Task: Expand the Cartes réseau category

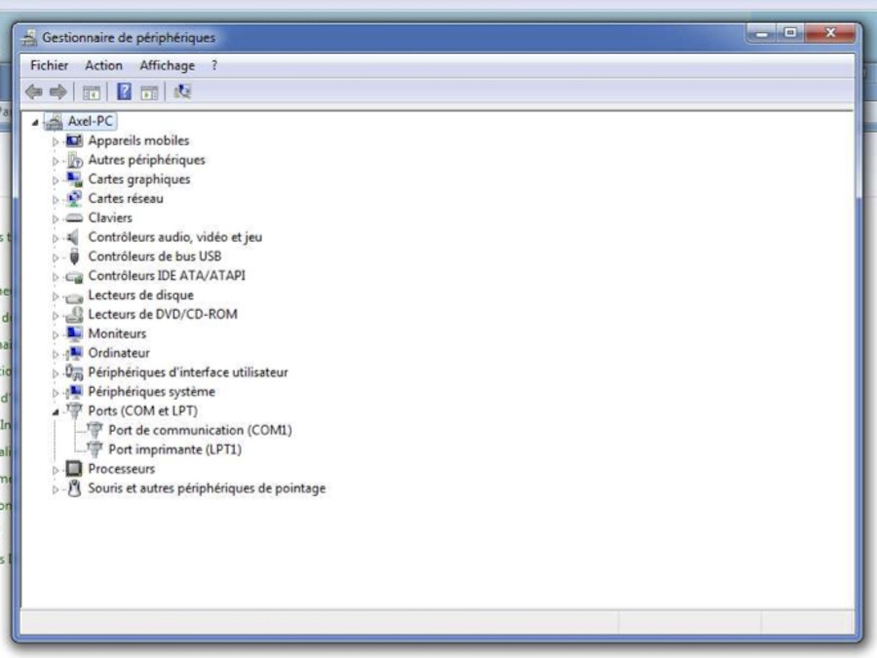Action: (x=56, y=199)
